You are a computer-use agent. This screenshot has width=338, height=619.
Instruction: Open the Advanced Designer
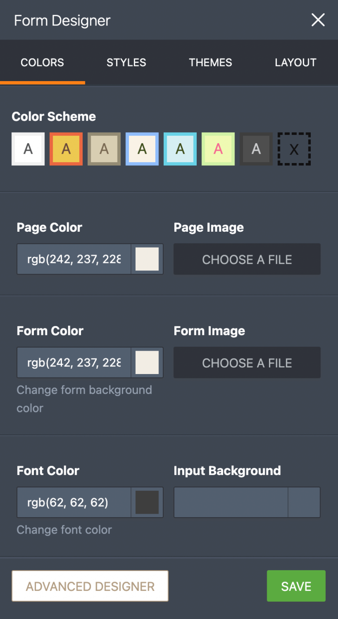pyautogui.click(x=90, y=586)
